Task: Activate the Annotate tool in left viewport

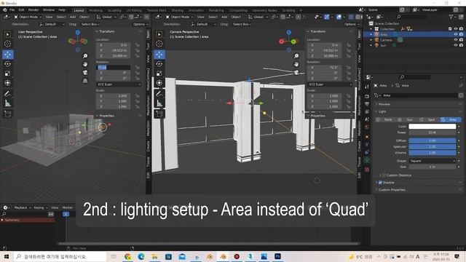Action: 8,94
